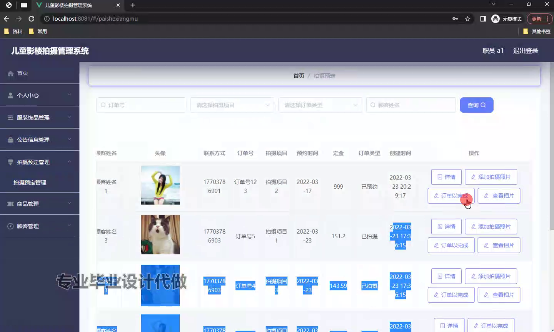Image resolution: width=554 pixels, height=332 pixels.
Task: Click the 预约时间 column header
Action: click(x=307, y=153)
